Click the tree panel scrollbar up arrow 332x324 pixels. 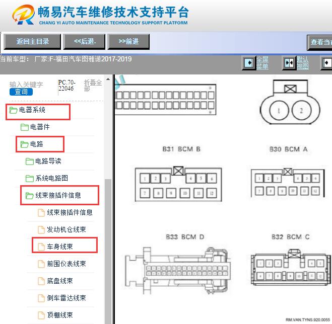[x=108, y=79]
